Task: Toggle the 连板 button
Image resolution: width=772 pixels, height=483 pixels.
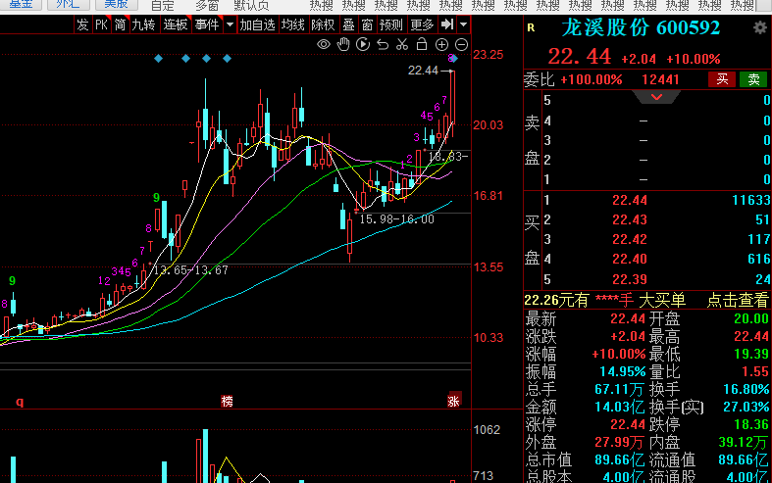Action: (x=176, y=24)
